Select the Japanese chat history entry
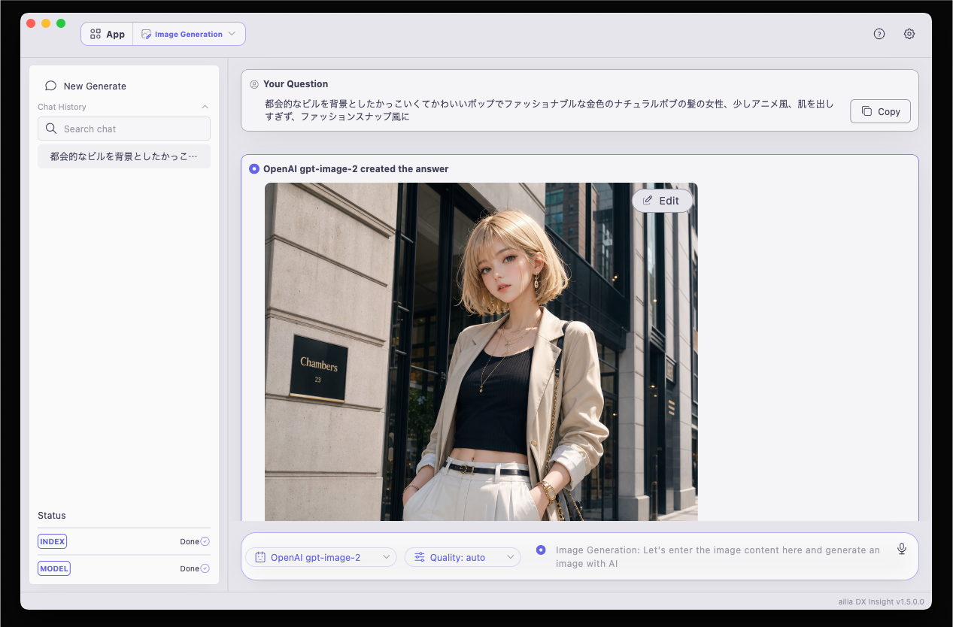The height and width of the screenshot is (627, 953). [x=124, y=156]
